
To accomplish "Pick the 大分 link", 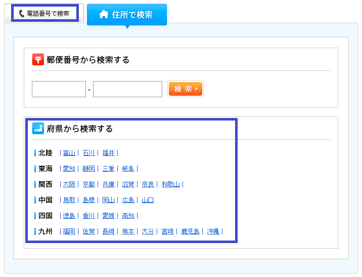I will pyautogui.click(x=148, y=231).
